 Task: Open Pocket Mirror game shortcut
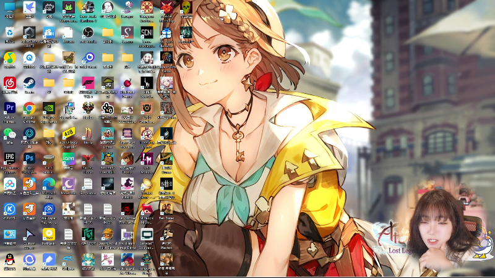pyautogui.click(x=147, y=183)
